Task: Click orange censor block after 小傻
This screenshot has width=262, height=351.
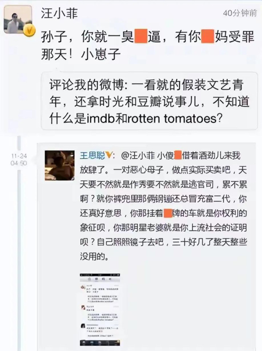Action: (178, 155)
